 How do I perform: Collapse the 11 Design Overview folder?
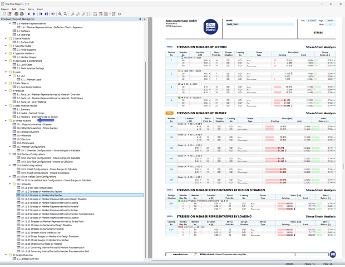click(6, 255)
